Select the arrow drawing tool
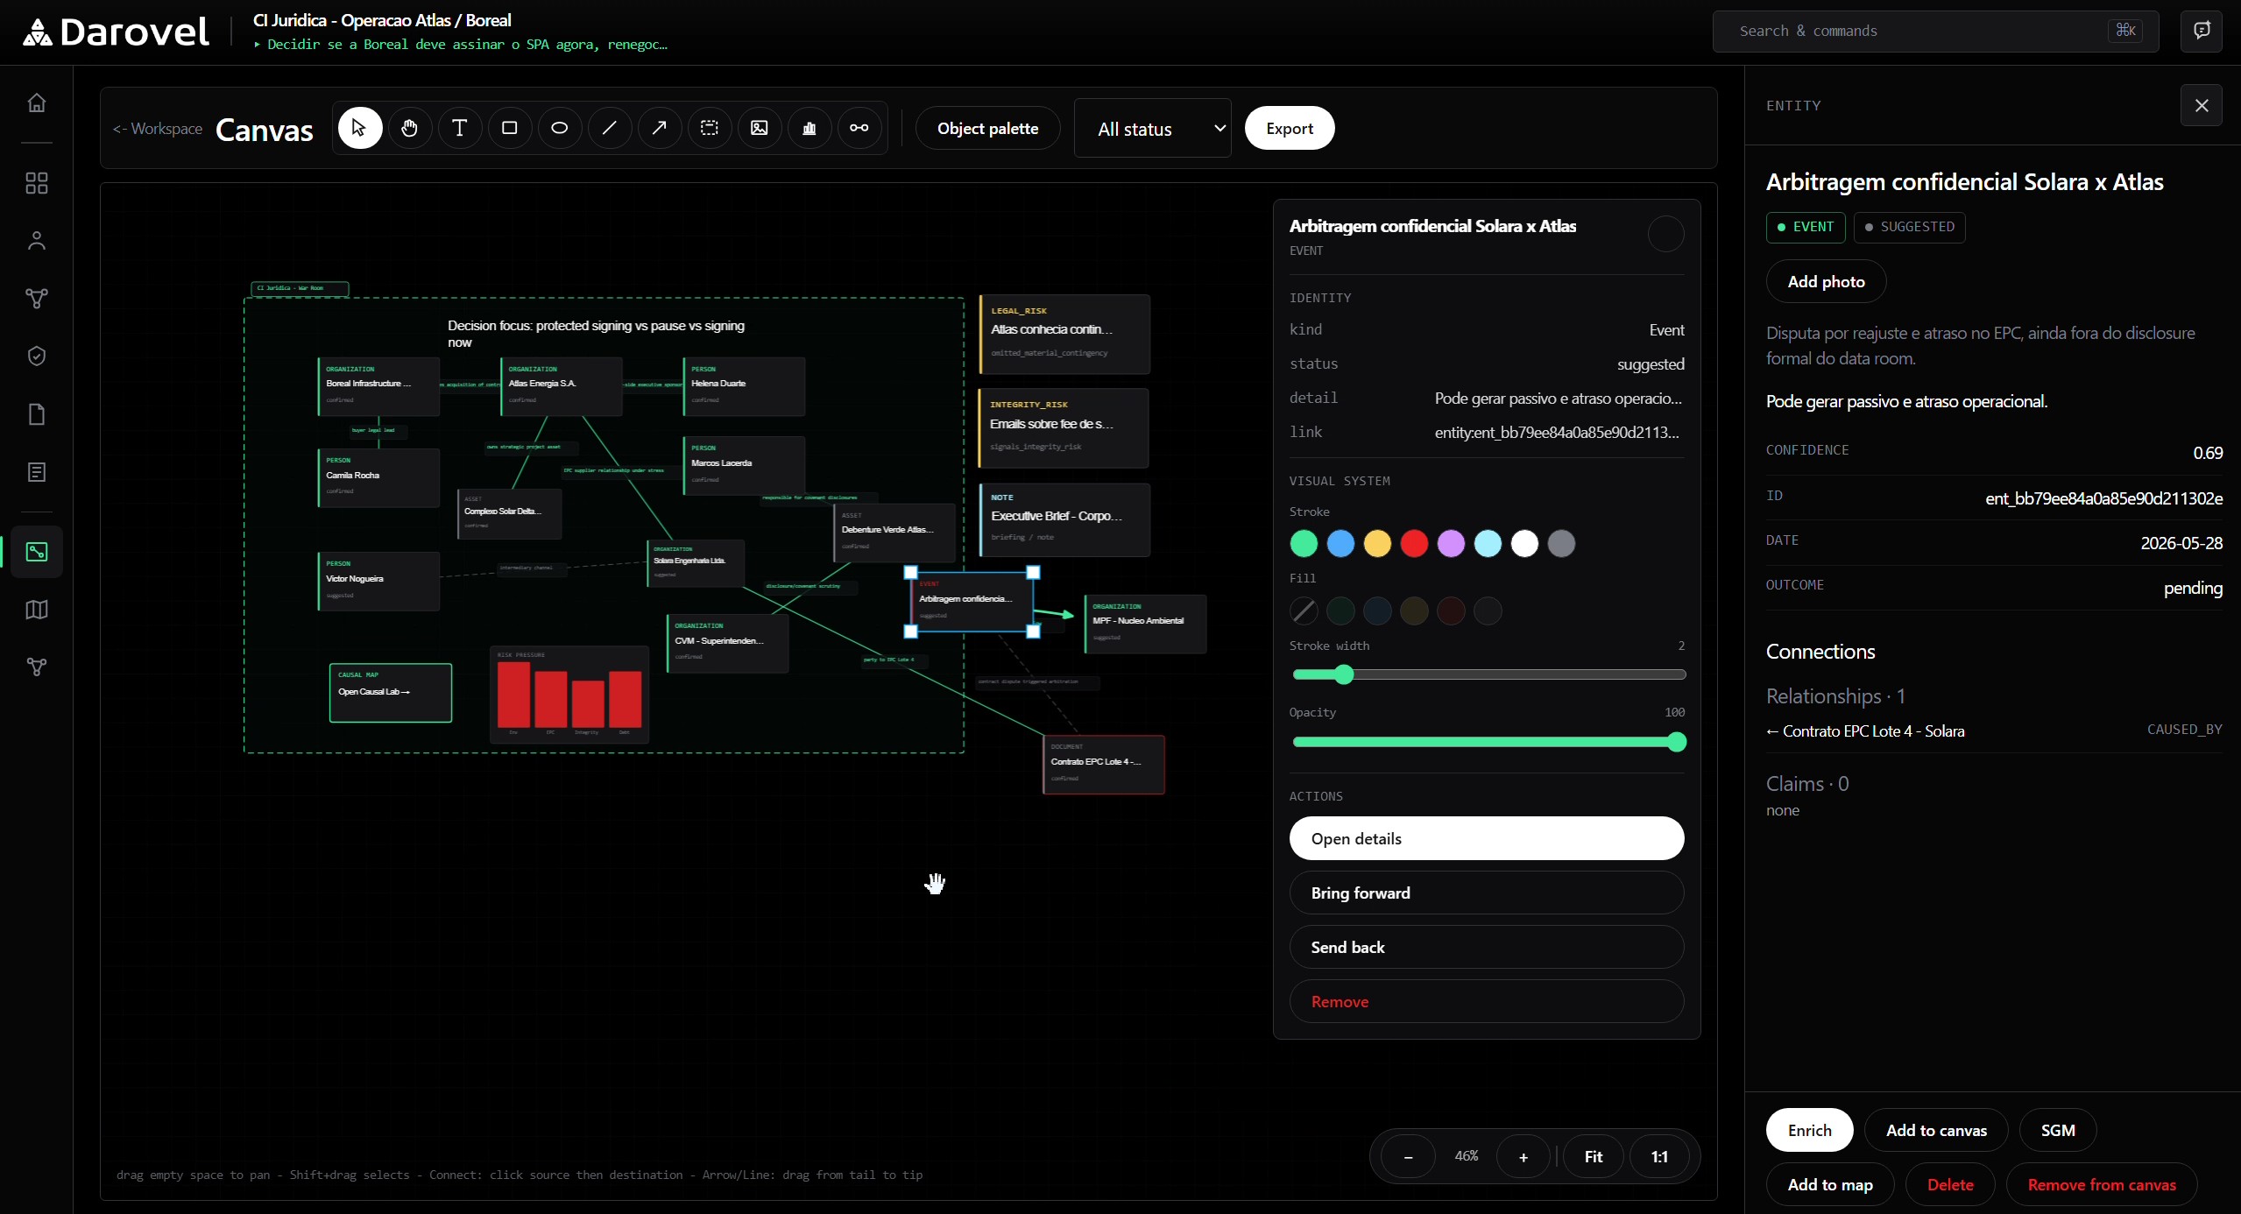 click(x=659, y=129)
